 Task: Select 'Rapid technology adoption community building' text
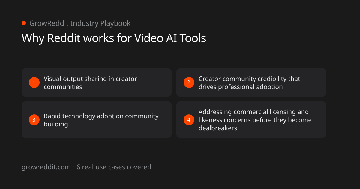coord(101,120)
